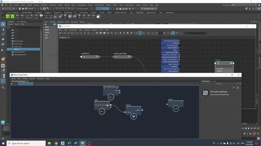Open the Node Editor search field dropdown
This screenshot has width=261, height=146.
[x=206, y=33]
